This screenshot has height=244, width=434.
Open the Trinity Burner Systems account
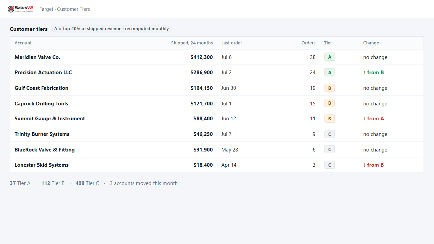42,134
